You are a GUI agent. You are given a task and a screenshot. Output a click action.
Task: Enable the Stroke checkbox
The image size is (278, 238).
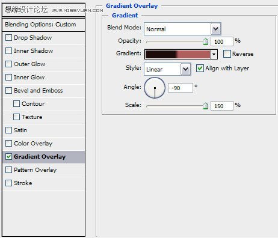click(8, 183)
